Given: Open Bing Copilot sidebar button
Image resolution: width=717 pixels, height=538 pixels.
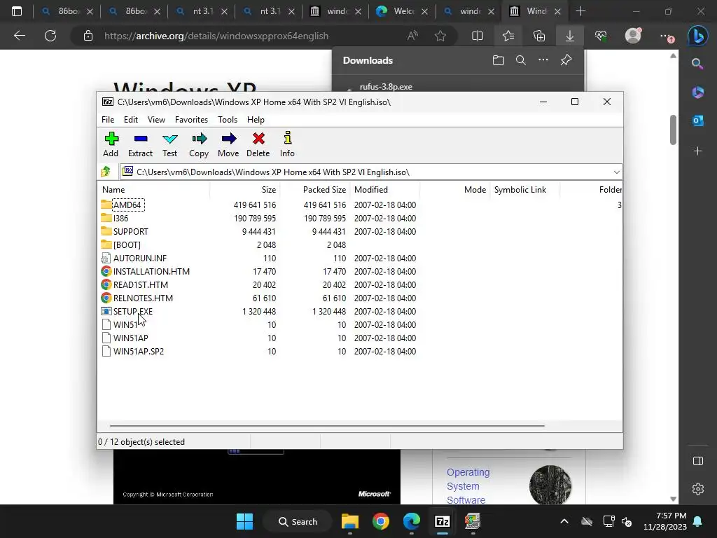Looking at the screenshot, I should tap(698, 36).
